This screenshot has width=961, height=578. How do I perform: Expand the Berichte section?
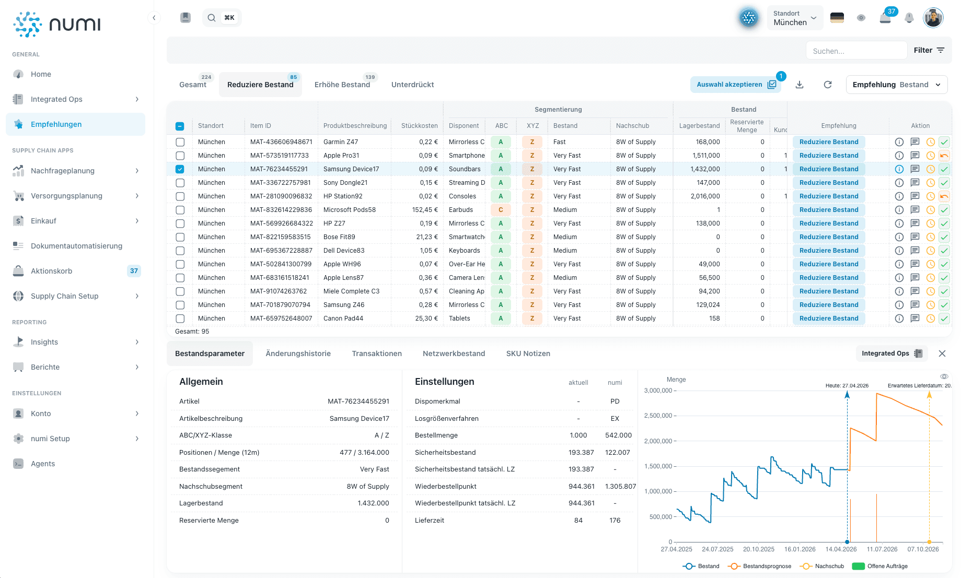click(76, 367)
